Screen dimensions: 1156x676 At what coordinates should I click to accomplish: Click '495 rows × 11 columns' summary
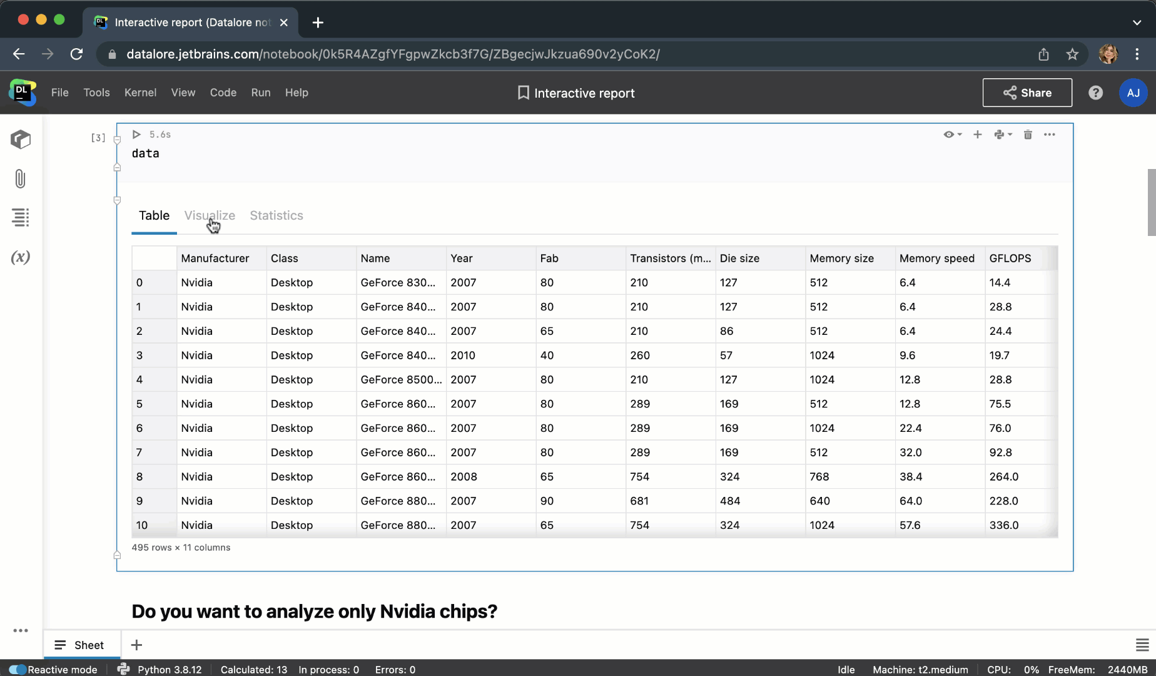click(181, 548)
